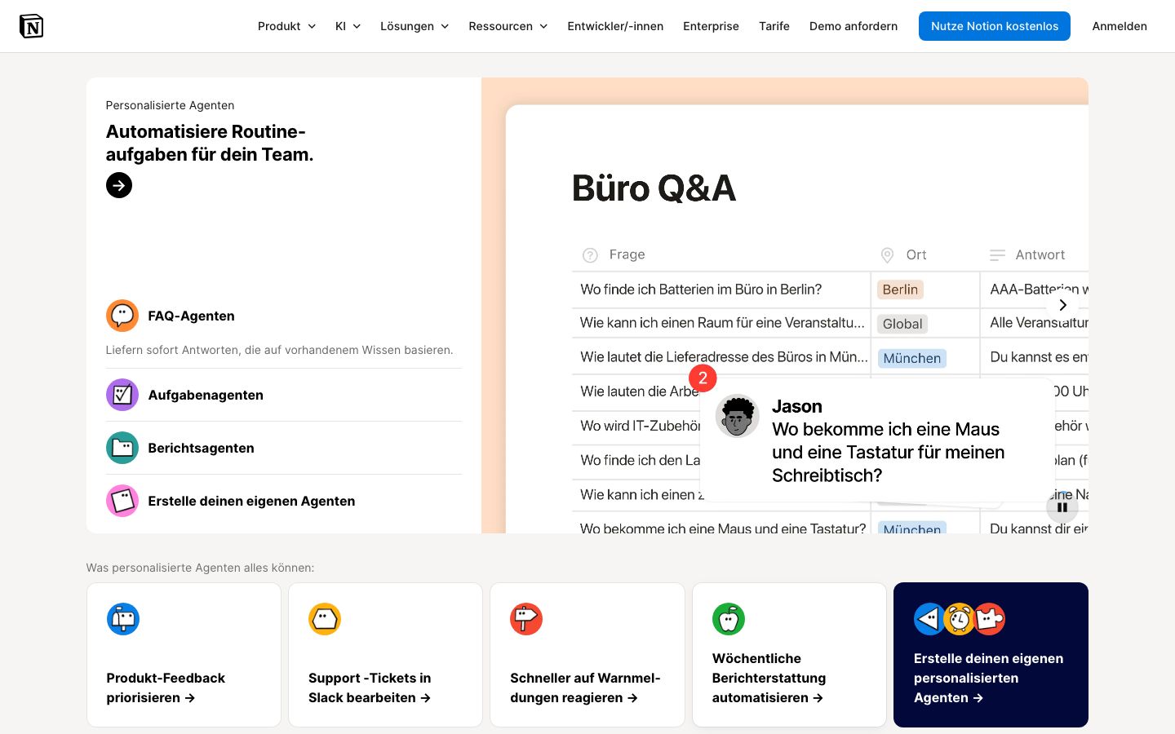This screenshot has width=1175, height=734.
Task: Click the lines icon beside Antwort column
Action: tap(997, 255)
